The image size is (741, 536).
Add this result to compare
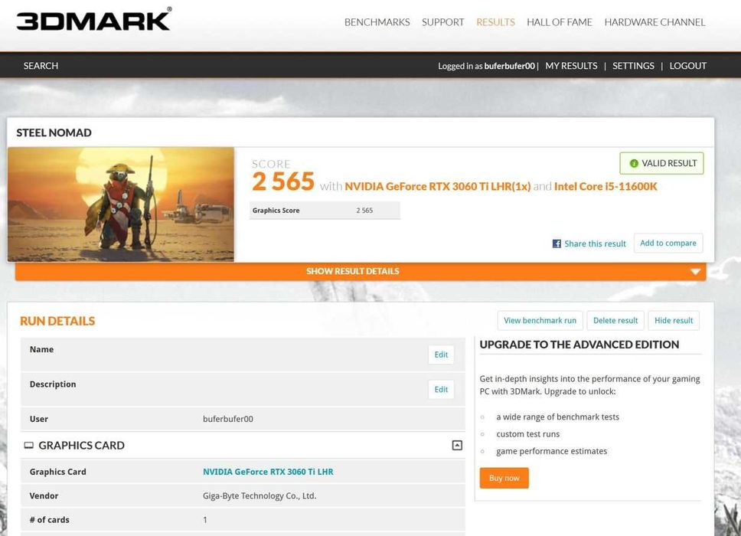point(668,243)
